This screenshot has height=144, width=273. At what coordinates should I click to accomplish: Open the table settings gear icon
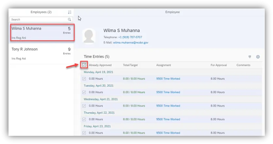258,57
